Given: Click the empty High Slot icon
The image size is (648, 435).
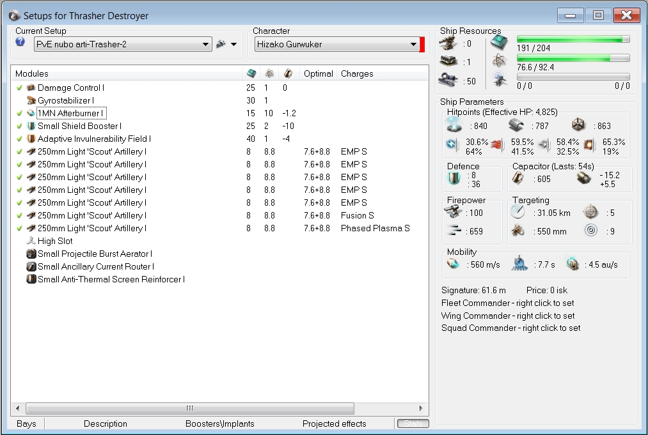Looking at the screenshot, I should click(31, 241).
